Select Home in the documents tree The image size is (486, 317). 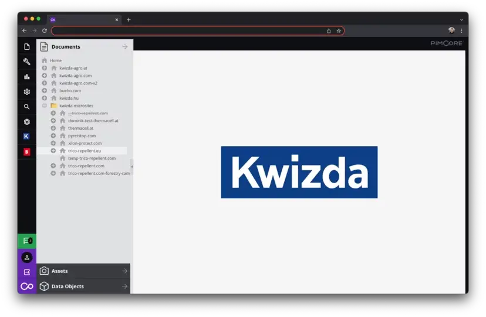[x=56, y=60]
